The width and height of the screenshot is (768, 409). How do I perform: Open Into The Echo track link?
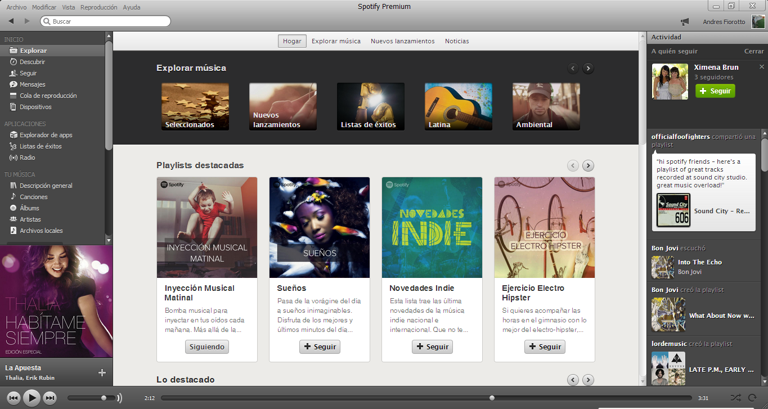click(700, 262)
